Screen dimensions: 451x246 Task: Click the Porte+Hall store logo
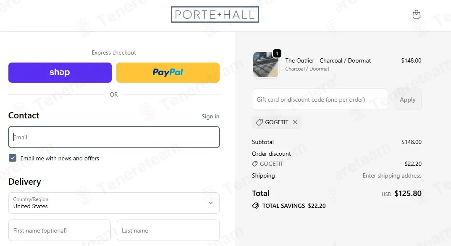[x=215, y=15]
